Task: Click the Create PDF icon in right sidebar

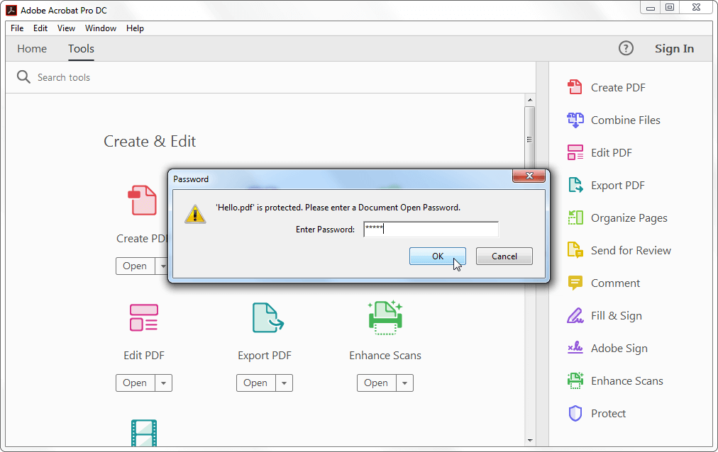Action: 575,87
